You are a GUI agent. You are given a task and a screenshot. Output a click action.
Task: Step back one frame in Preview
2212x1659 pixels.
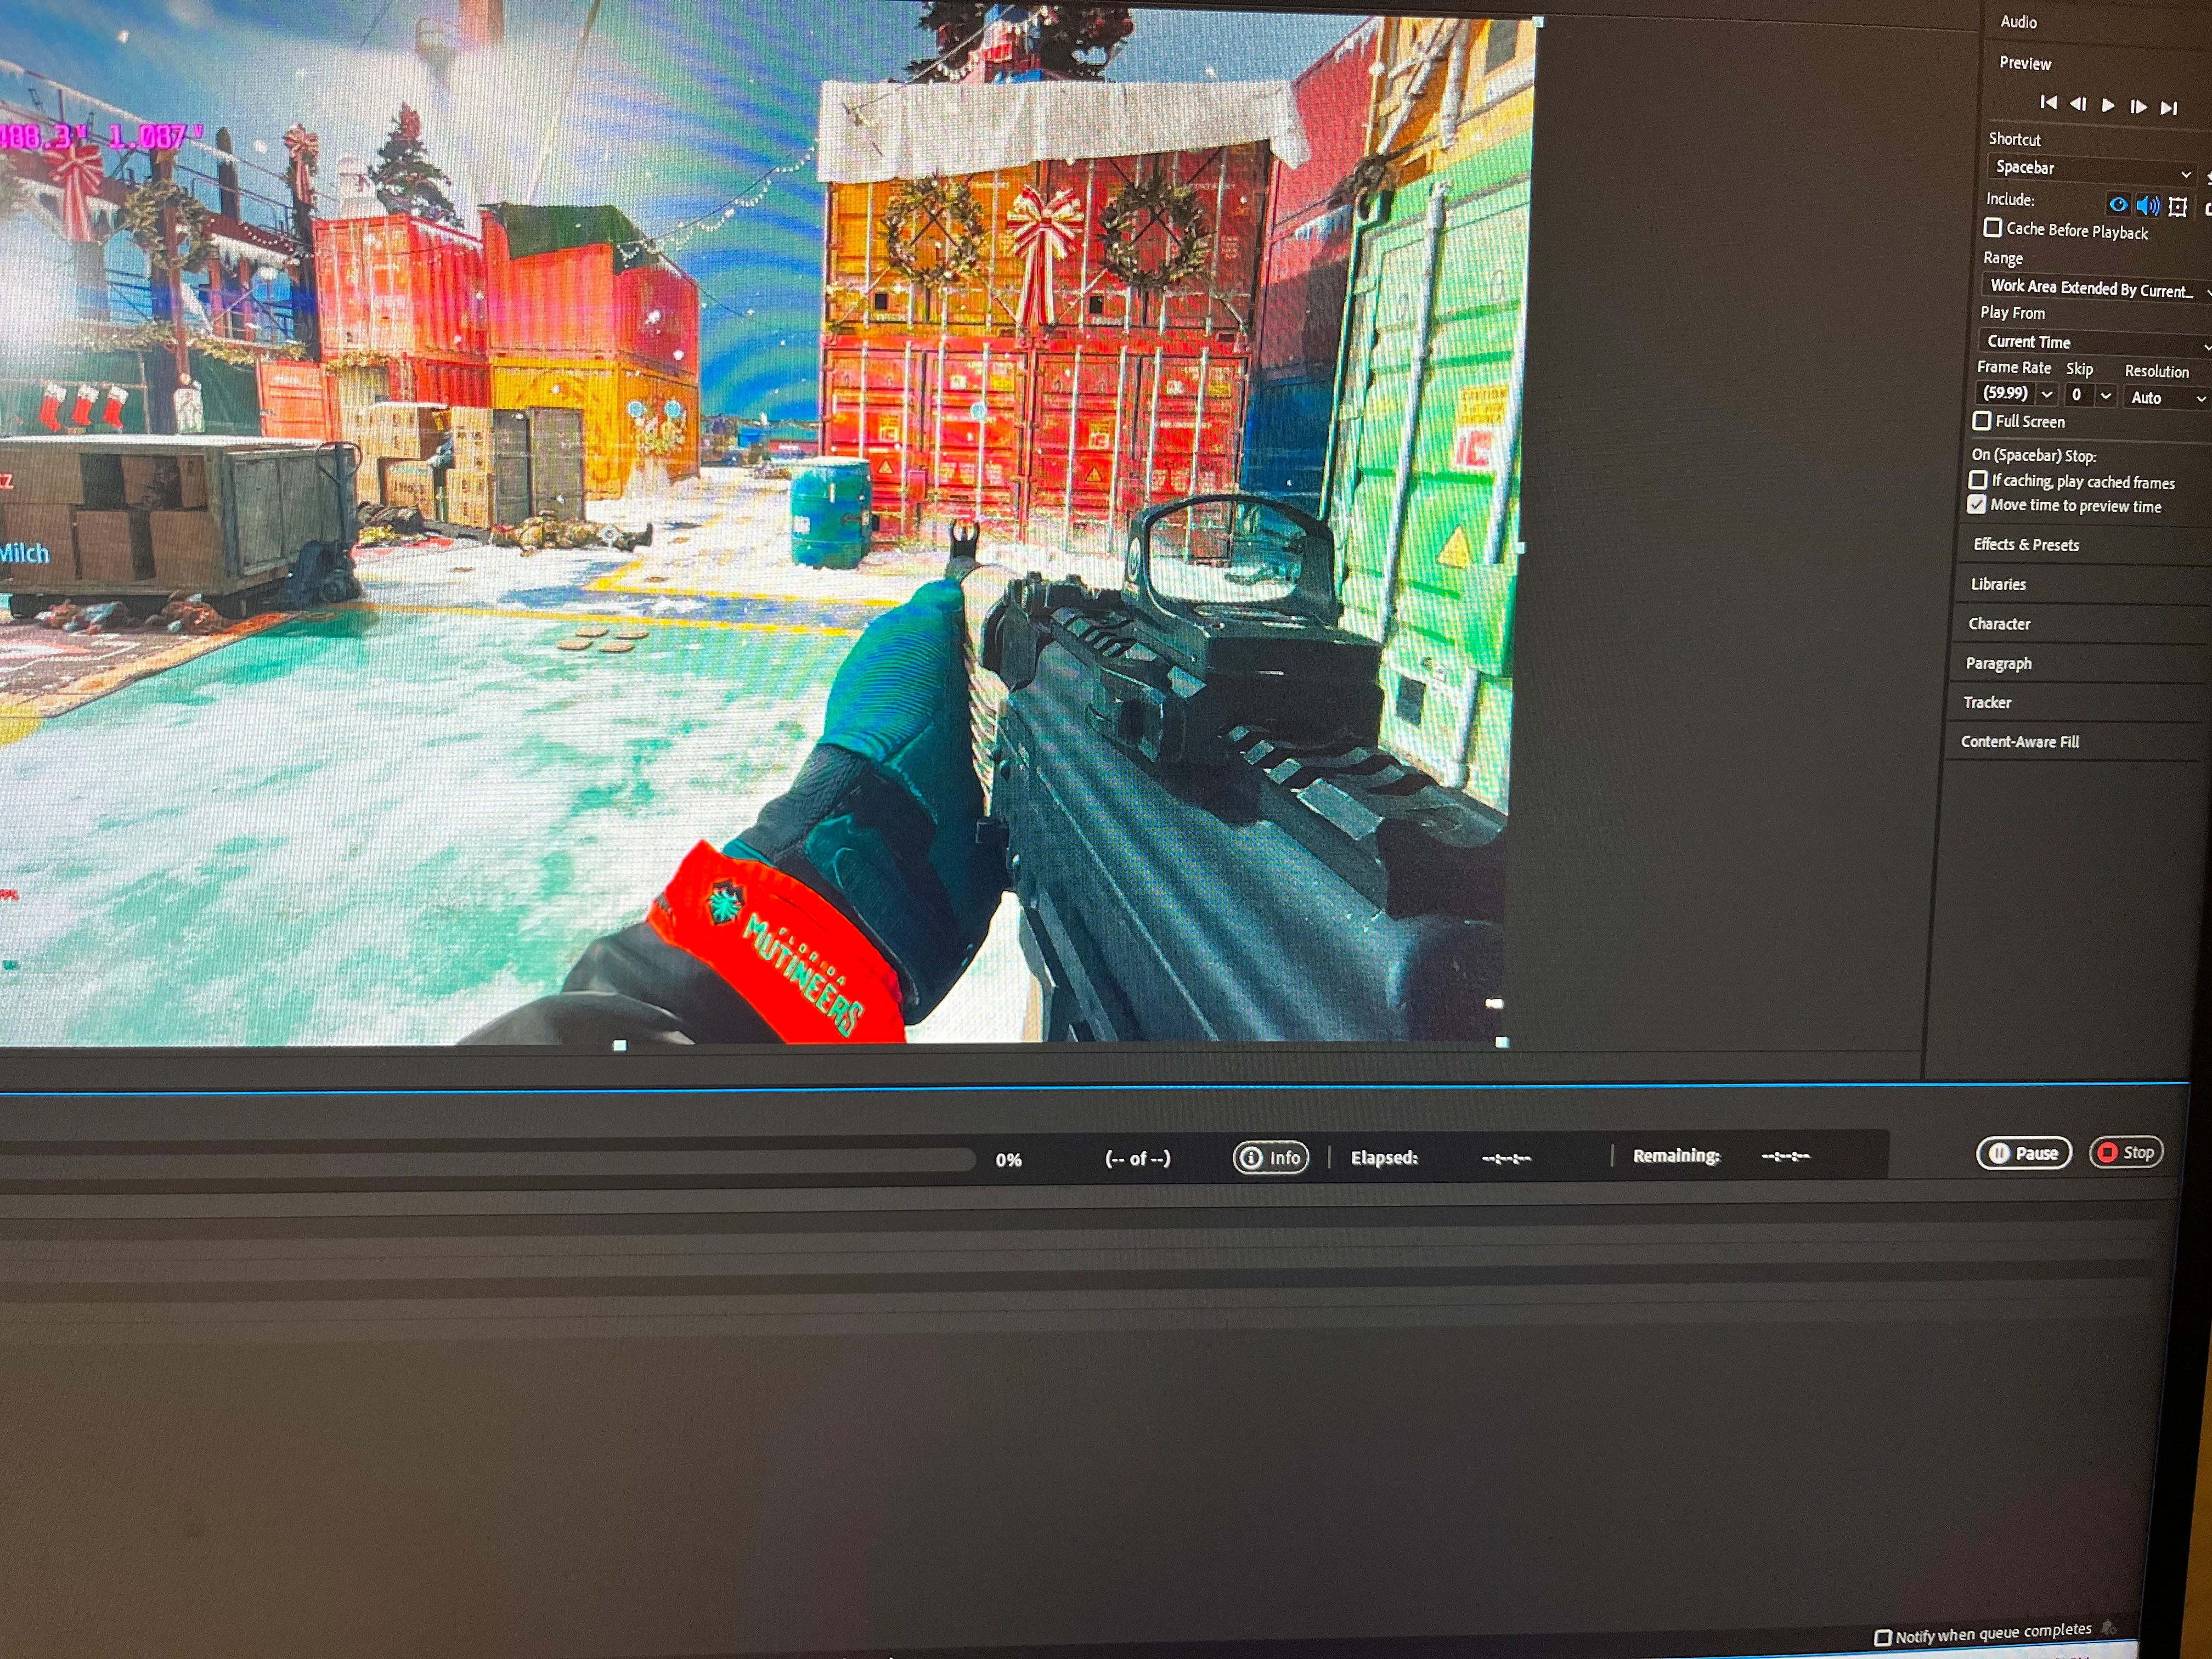tap(2078, 104)
